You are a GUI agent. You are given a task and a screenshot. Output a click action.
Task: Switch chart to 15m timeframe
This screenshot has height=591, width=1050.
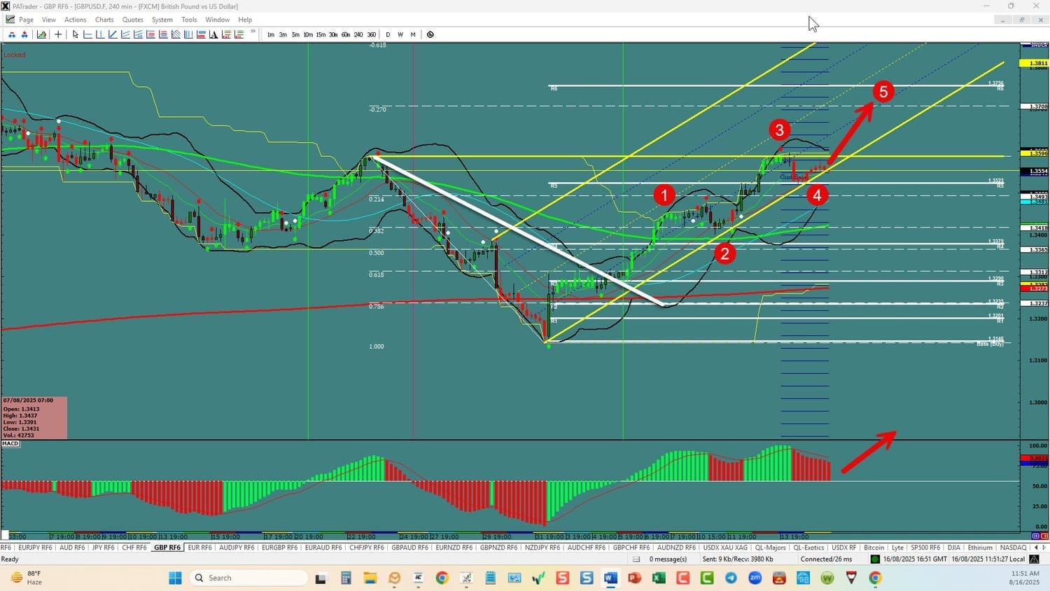pyautogui.click(x=321, y=34)
